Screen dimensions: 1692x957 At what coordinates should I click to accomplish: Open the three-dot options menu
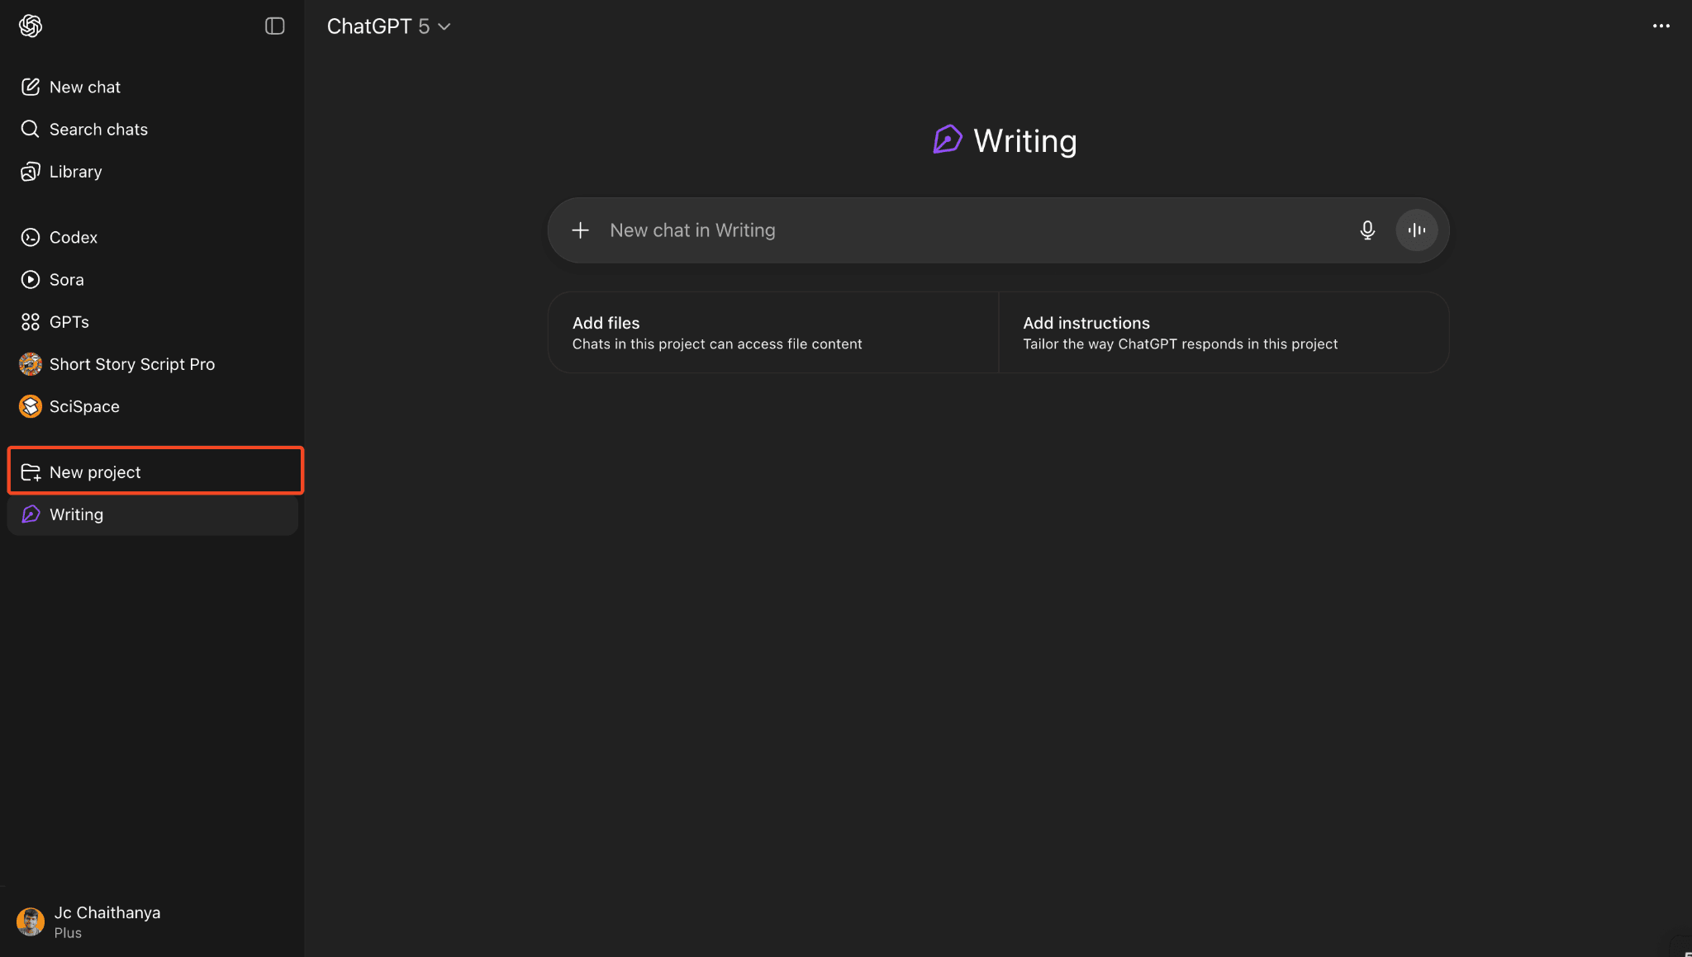tap(1661, 26)
